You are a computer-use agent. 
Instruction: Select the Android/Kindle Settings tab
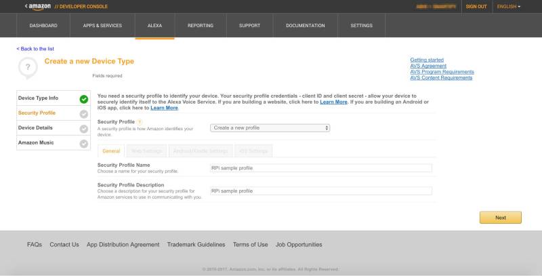(x=201, y=151)
